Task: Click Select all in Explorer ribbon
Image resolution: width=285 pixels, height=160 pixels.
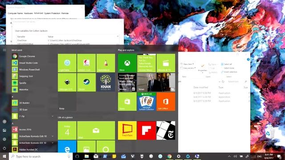Action: [226, 64]
